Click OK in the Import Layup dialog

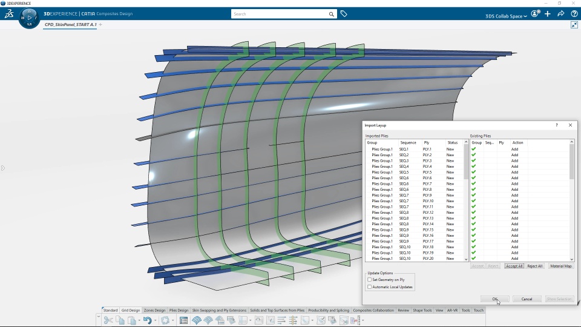(x=494, y=299)
